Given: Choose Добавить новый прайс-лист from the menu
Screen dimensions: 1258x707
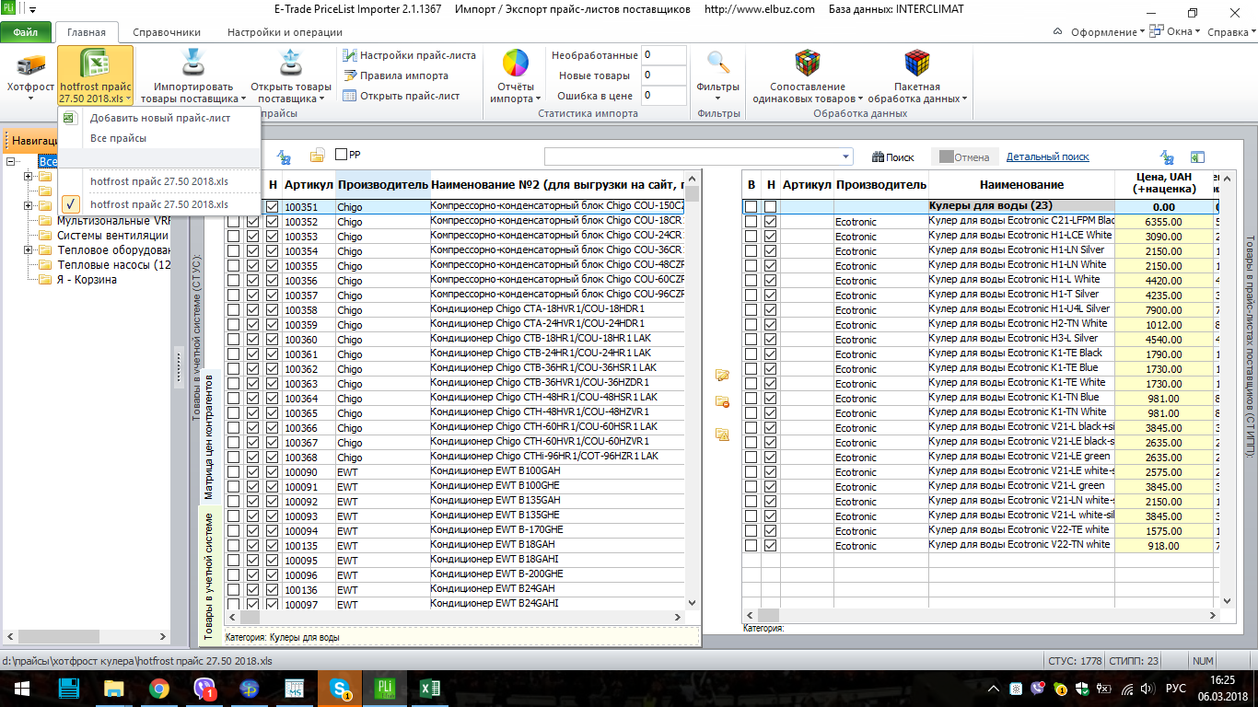Looking at the screenshot, I should (x=160, y=118).
